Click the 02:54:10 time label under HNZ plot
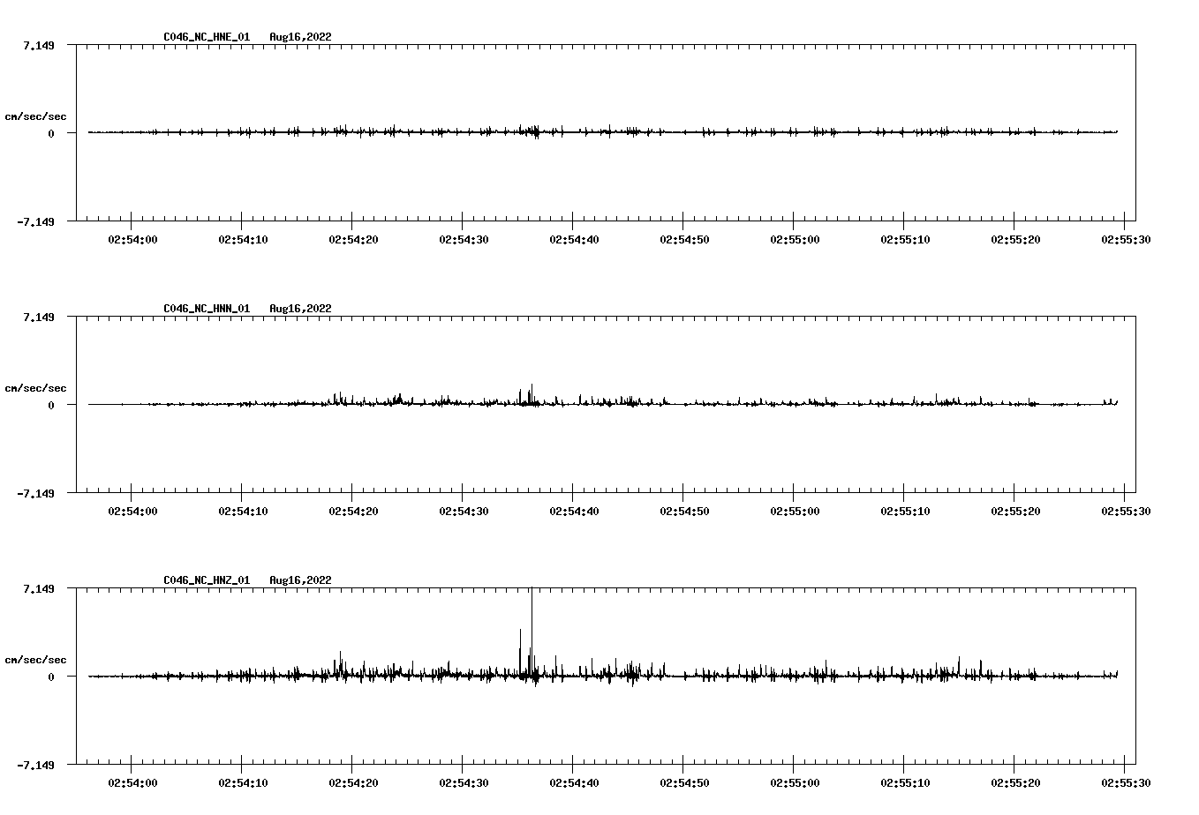This screenshot has height=815, width=1199. pyautogui.click(x=244, y=782)
